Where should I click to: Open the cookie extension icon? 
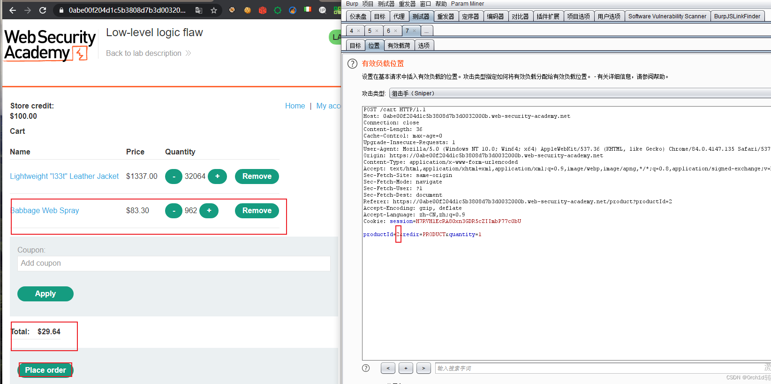coord(247,10)
